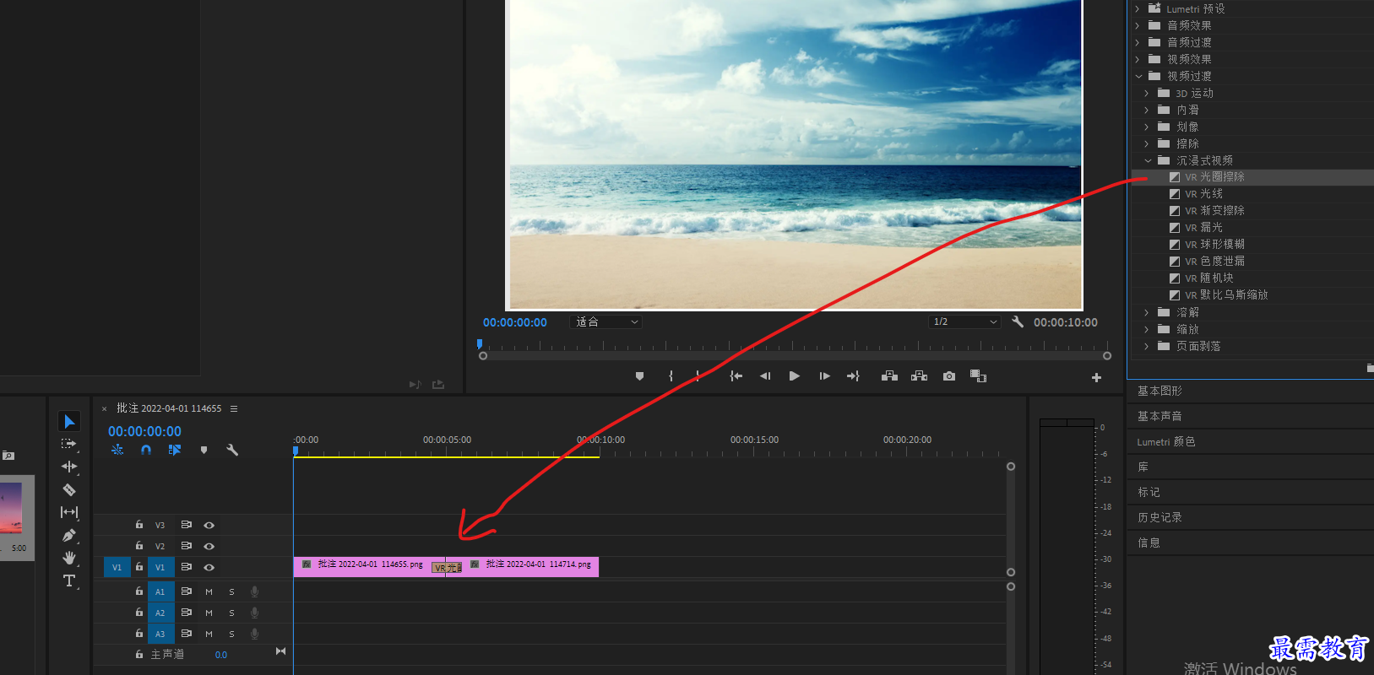Click the Lift button
Screen dimensions: 1374x675
pos(889,376)
